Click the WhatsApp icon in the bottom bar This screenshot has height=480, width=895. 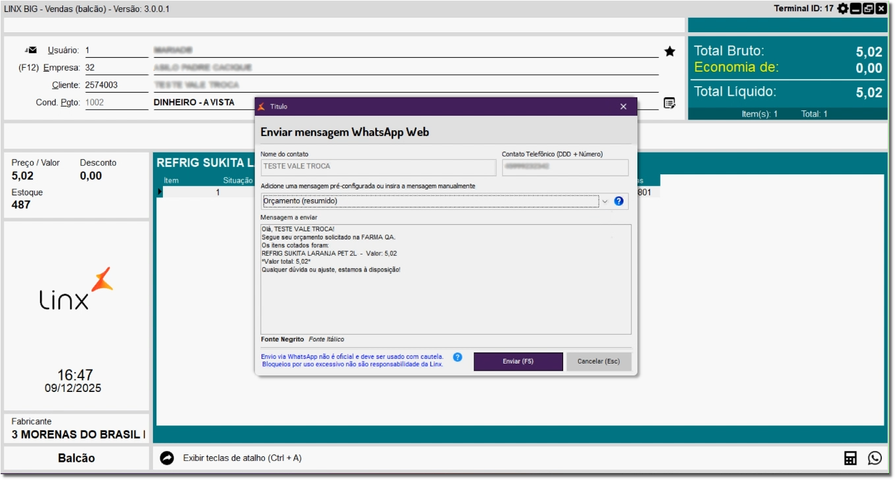pyautogui.click(x=875, y=458)
